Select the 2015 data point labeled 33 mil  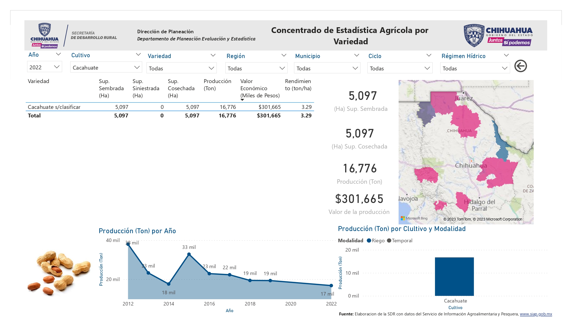coord(189,254)
